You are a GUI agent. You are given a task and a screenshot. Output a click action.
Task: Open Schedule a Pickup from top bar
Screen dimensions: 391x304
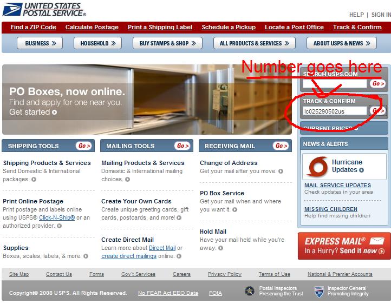pos(228,27)
